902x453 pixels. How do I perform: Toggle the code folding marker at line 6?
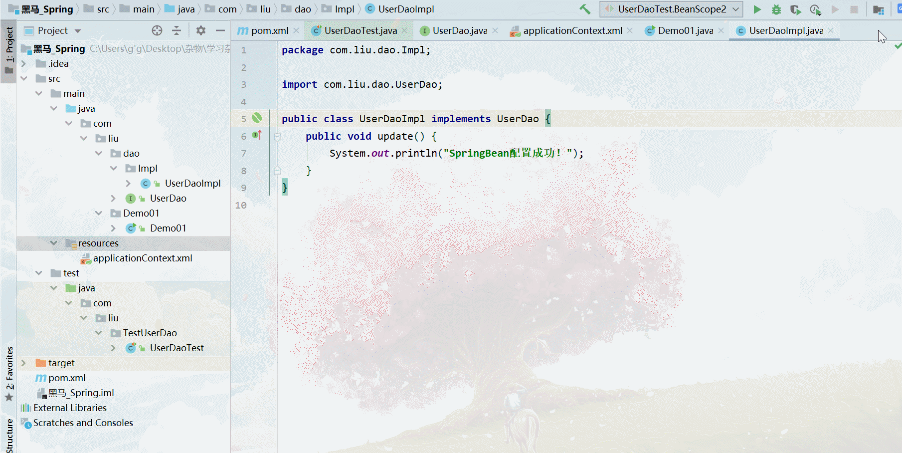278,136
